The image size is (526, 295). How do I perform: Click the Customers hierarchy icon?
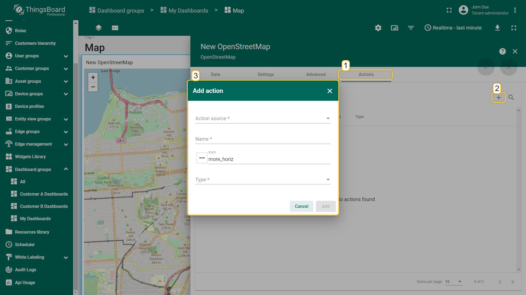9,43
